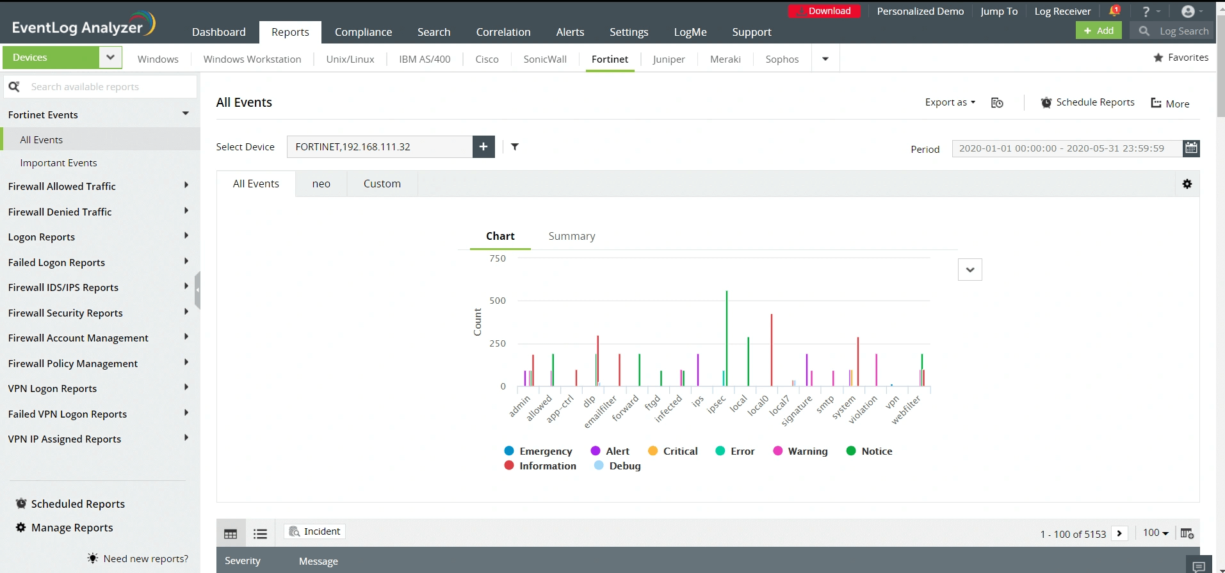
Task: Open the More options icon
Action: [1156, 103]
